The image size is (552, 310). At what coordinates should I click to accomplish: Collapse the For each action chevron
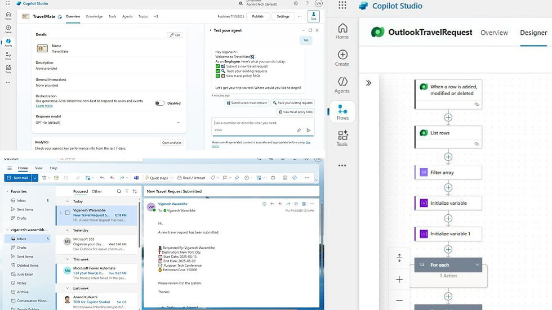tap(477, 264)
